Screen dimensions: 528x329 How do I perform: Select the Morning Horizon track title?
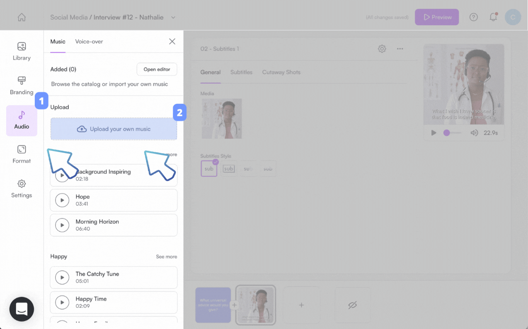click(97, 222)
